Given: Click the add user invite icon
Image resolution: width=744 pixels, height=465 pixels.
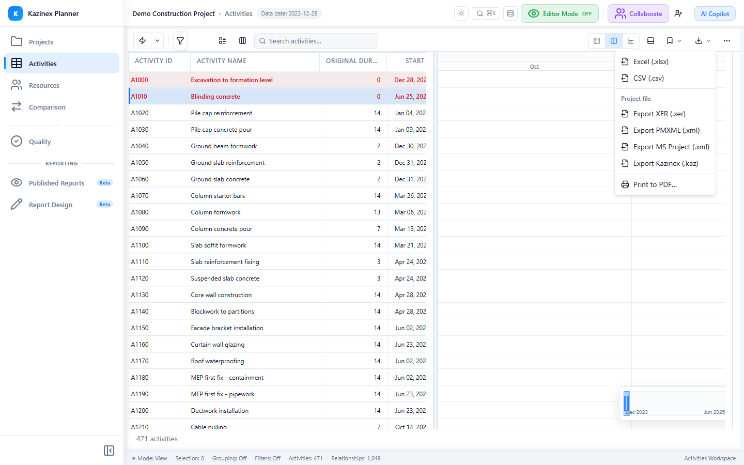Looking at the screenshot, I should point(678,13).
